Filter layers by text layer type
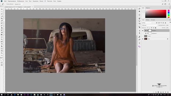This screenshot has height=96, width=171. pyautogui.click(x=161, y=23)
